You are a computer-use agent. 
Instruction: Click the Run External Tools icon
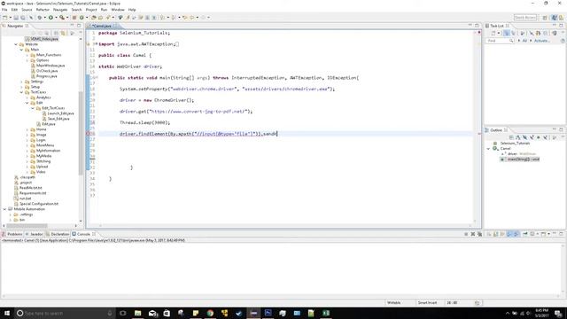(x=62, y=18)
